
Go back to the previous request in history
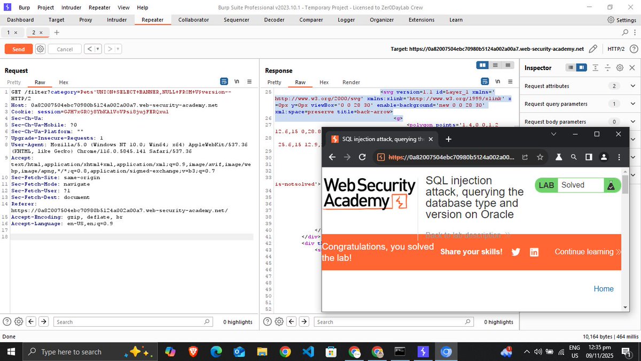[89, 49]
